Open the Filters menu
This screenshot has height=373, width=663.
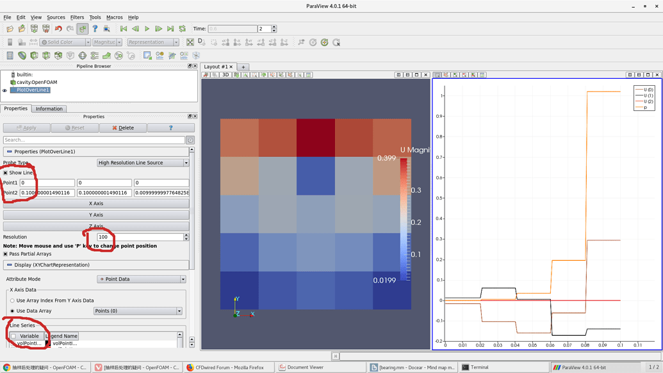[x=76, y=17]
